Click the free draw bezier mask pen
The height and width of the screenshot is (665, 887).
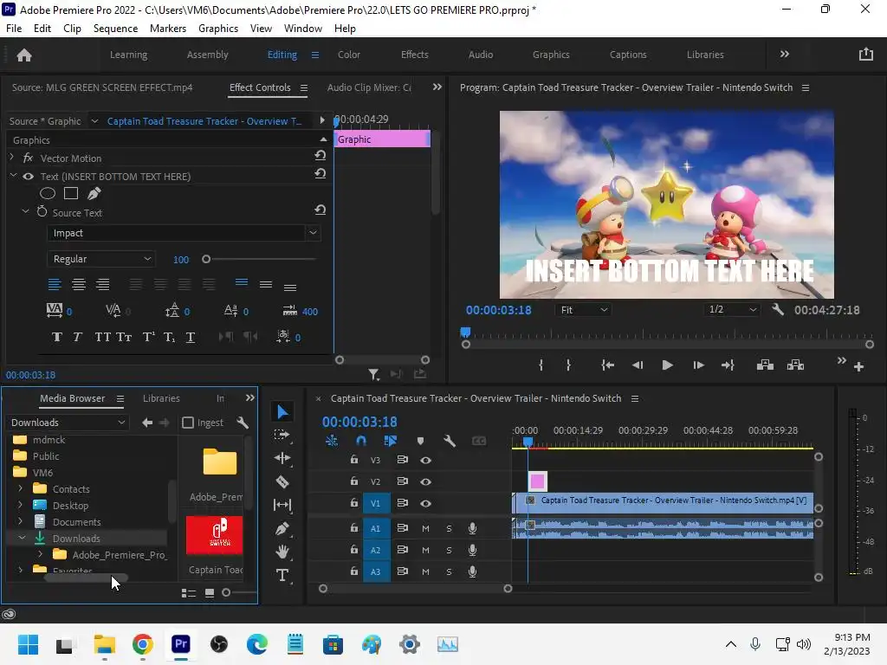[94, 193]
